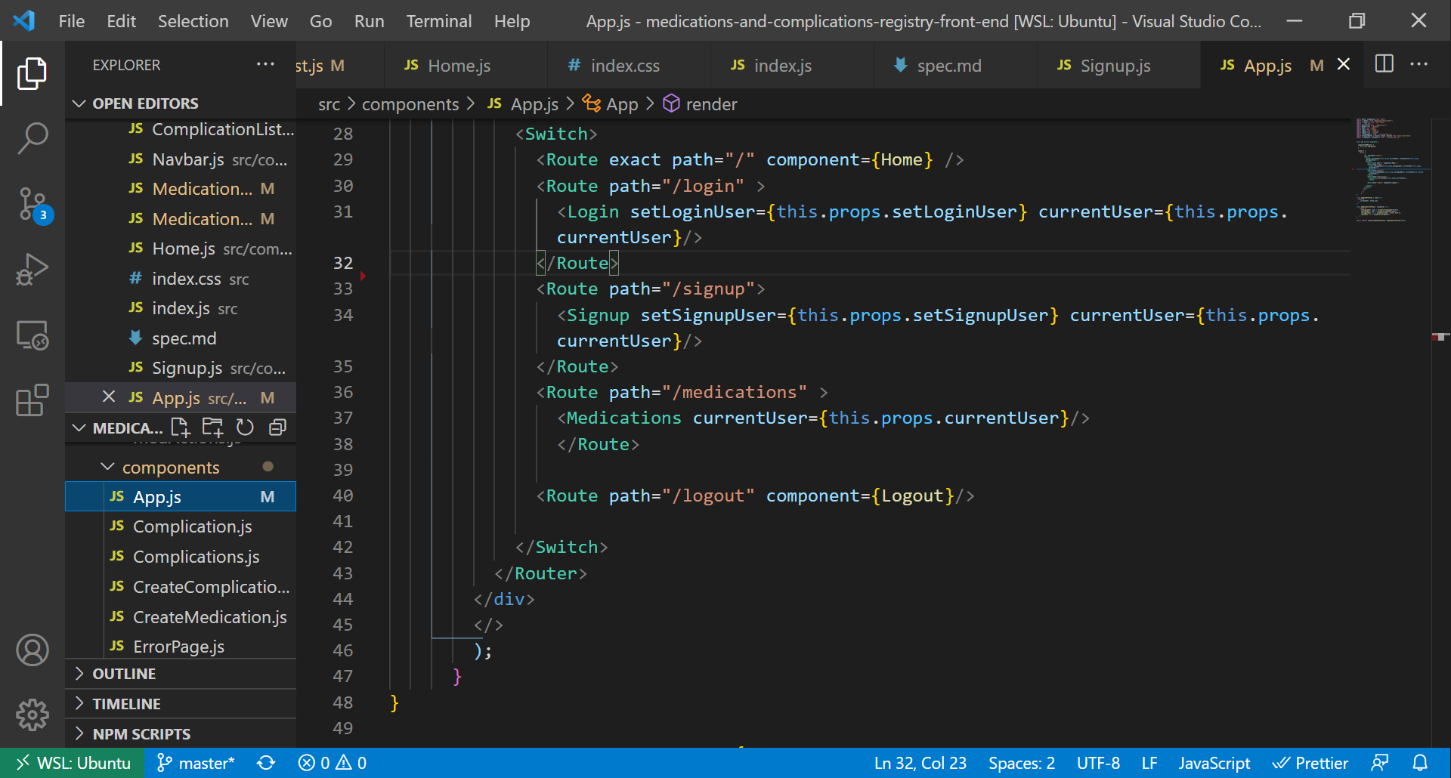Expand the NPM SCRIPTS section
Viewport: 1451px width, 778px height.
(x=141, y=734)
